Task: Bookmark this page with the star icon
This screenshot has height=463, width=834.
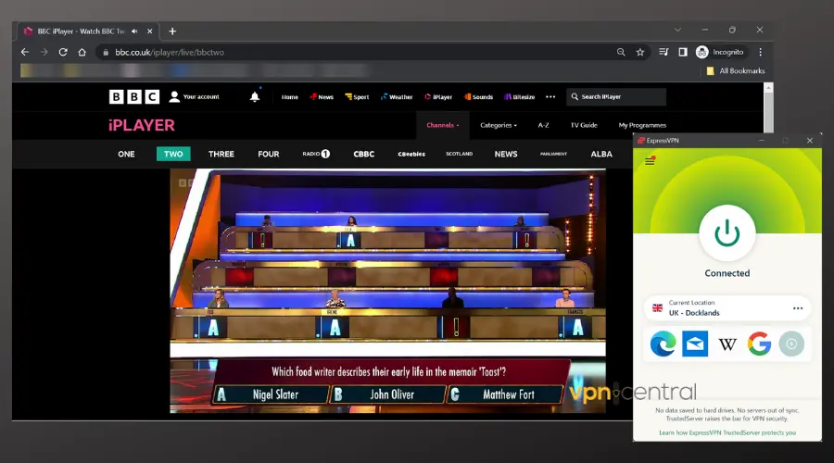Action: (x=640, y=52)
